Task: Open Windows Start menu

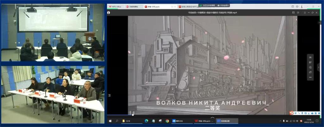Action: tap(110, 121)
